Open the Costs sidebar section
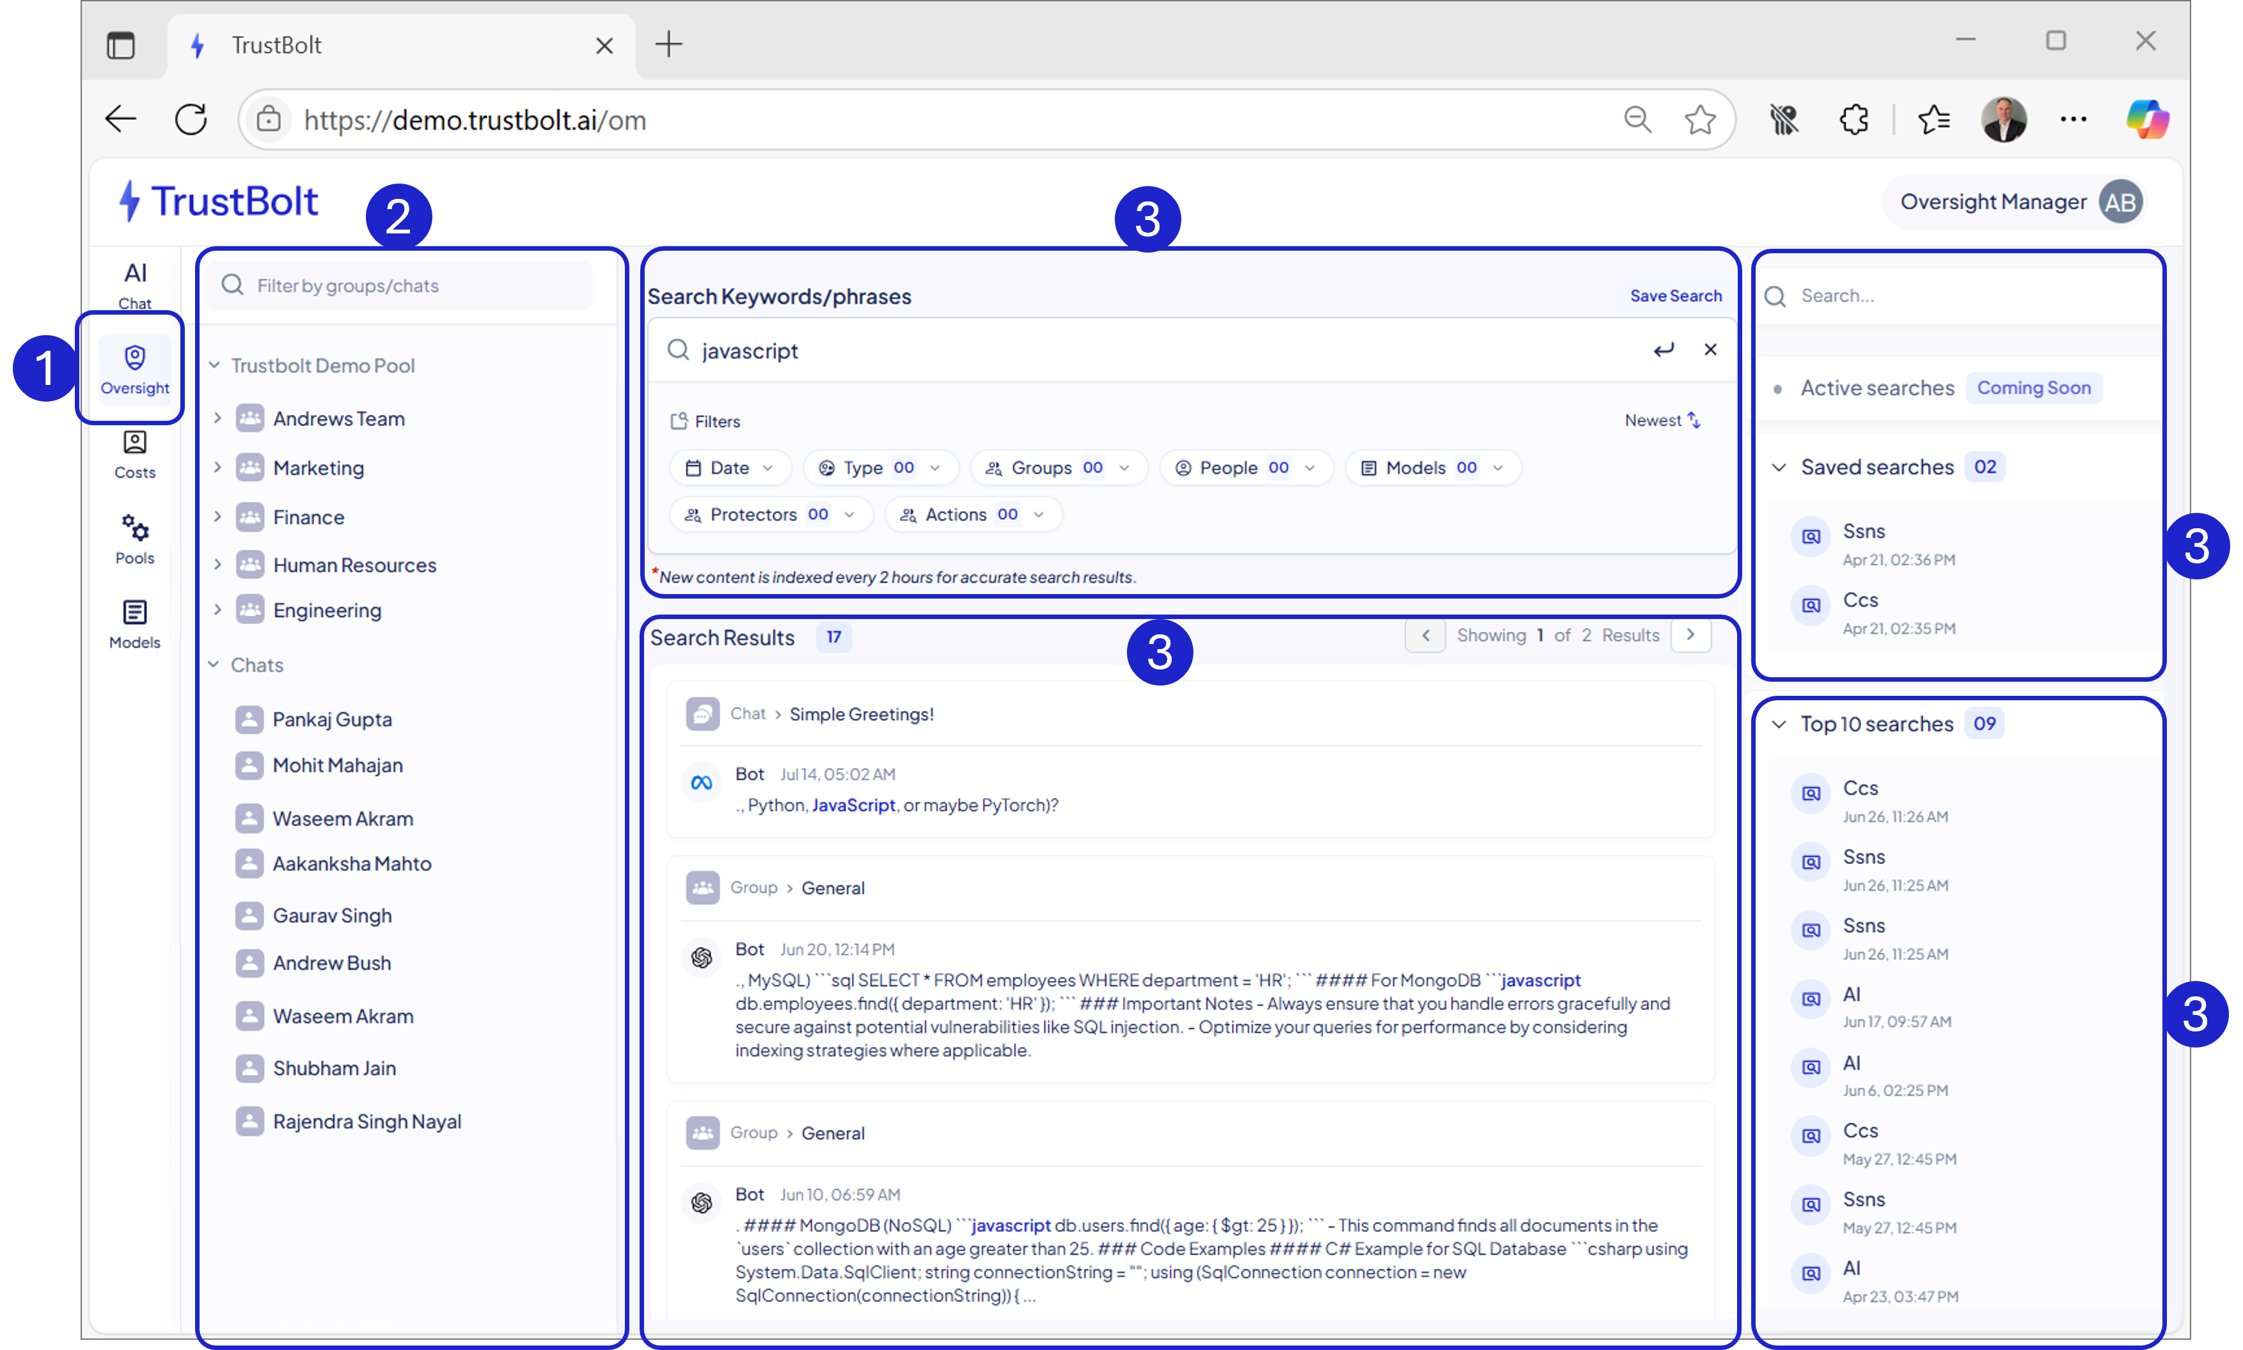 134,454
